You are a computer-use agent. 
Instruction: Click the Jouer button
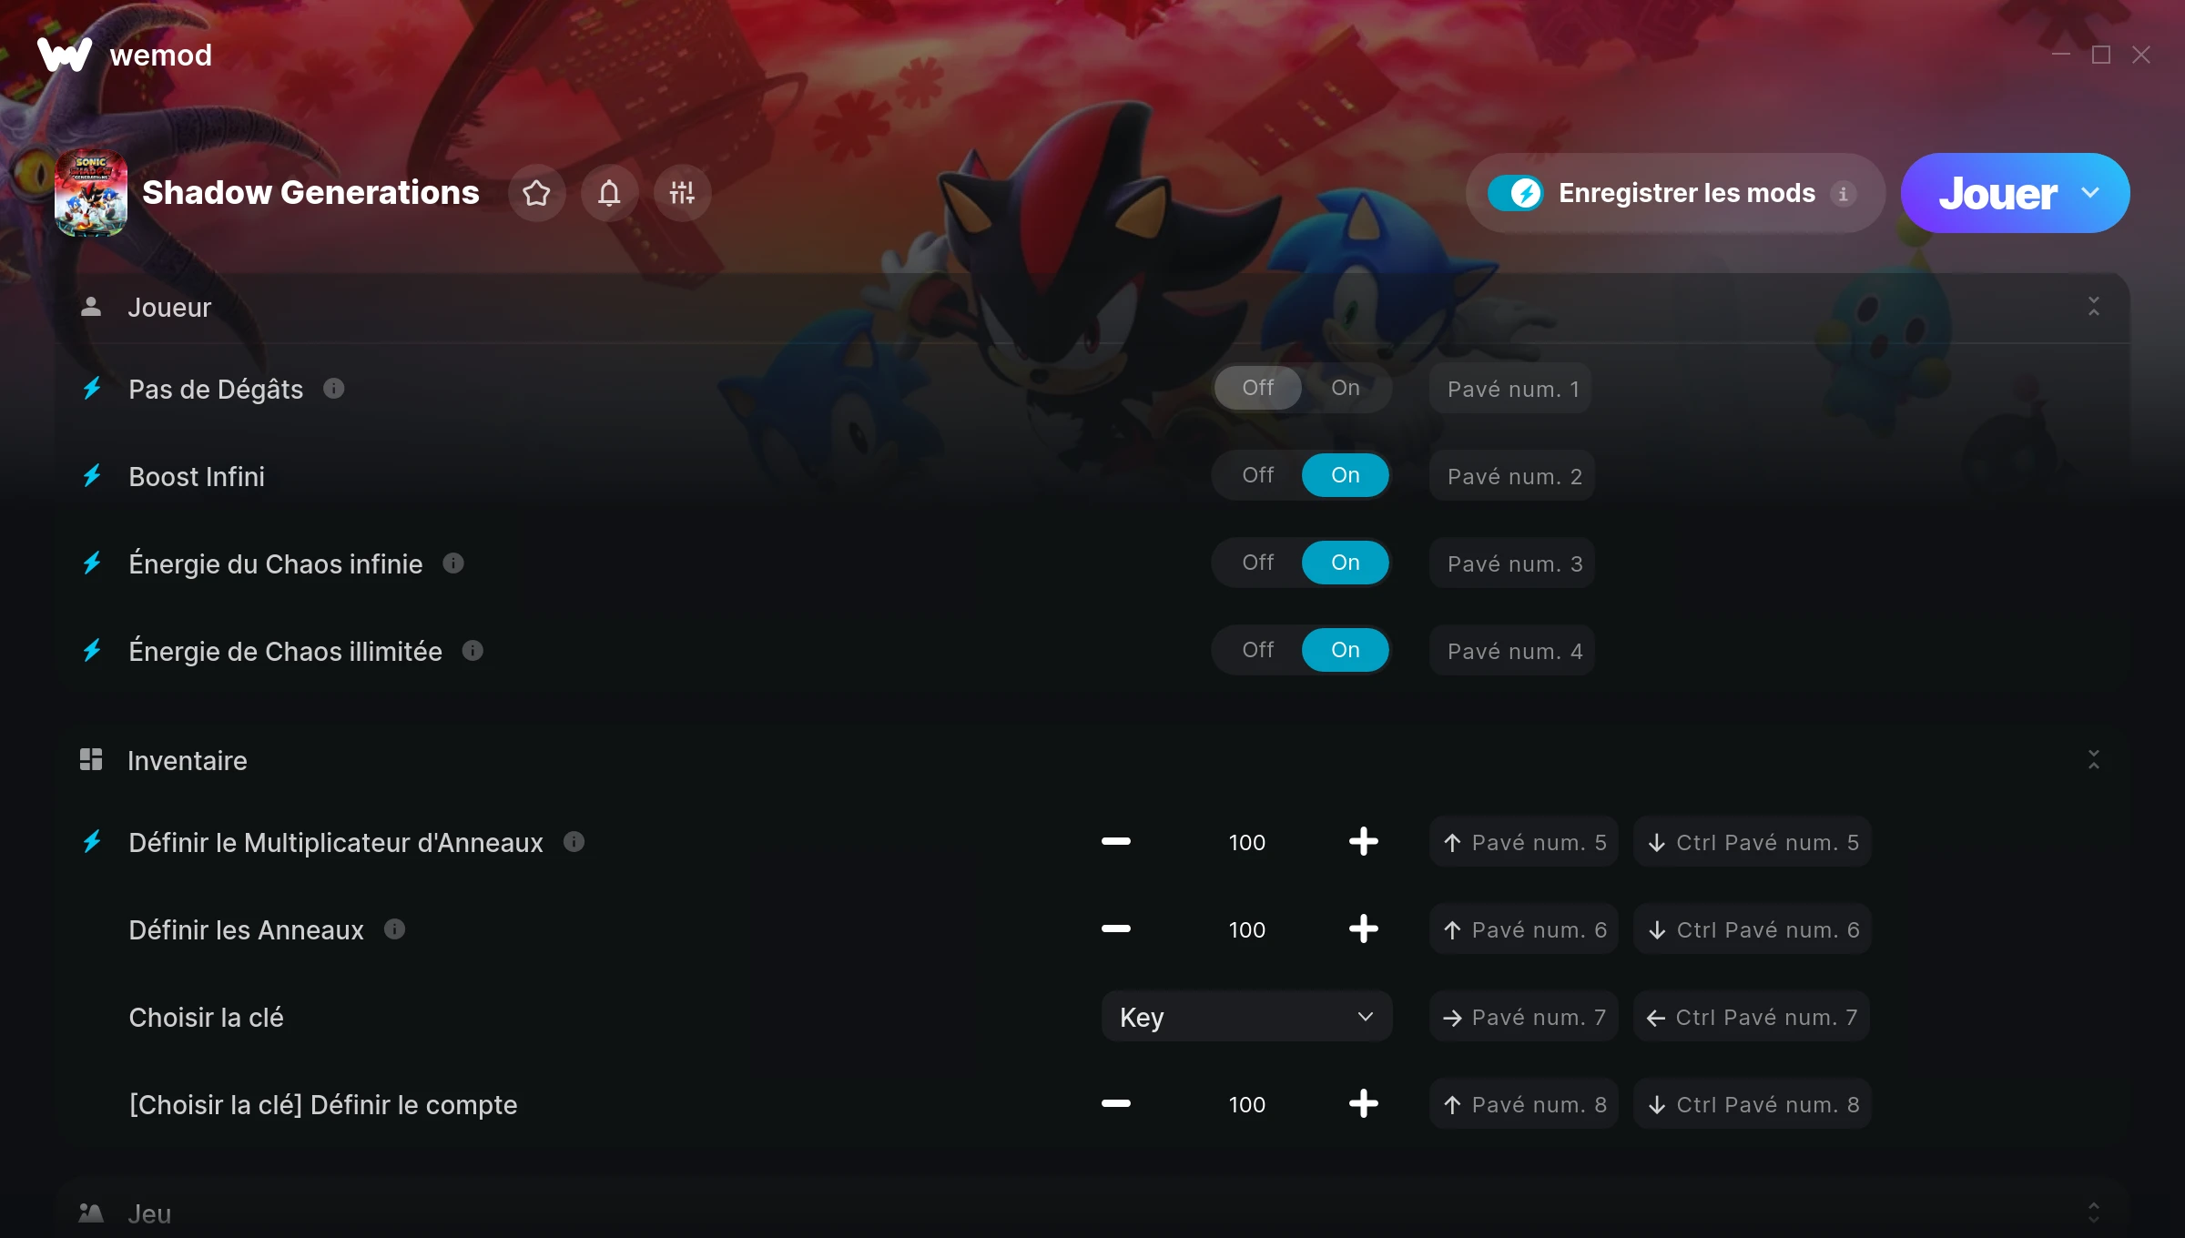1997,193
